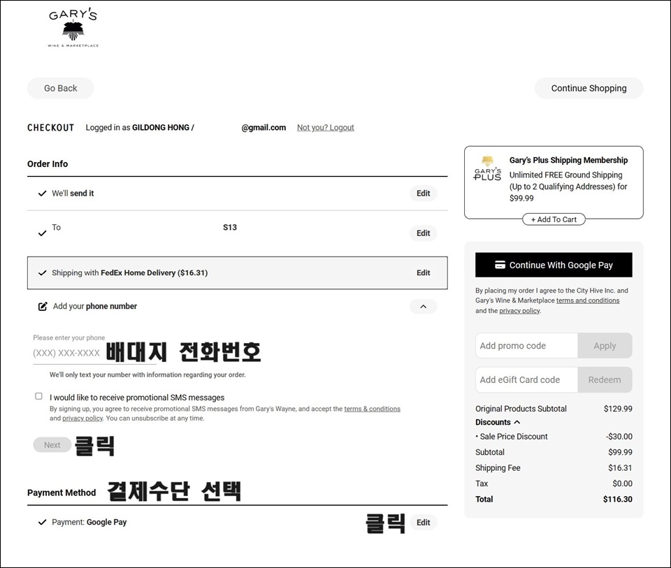
Task: Click the Tax value $0.00
Action: [622, 483]
